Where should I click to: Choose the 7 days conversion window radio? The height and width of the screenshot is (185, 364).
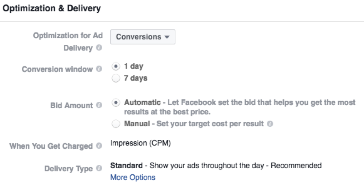coord(116,78)
